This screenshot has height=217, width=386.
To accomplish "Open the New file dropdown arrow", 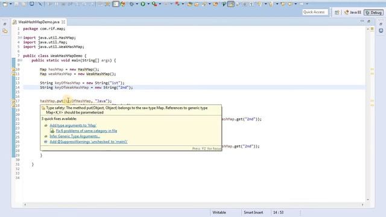I will [11, 4].
